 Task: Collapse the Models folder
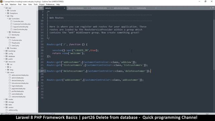6,37
